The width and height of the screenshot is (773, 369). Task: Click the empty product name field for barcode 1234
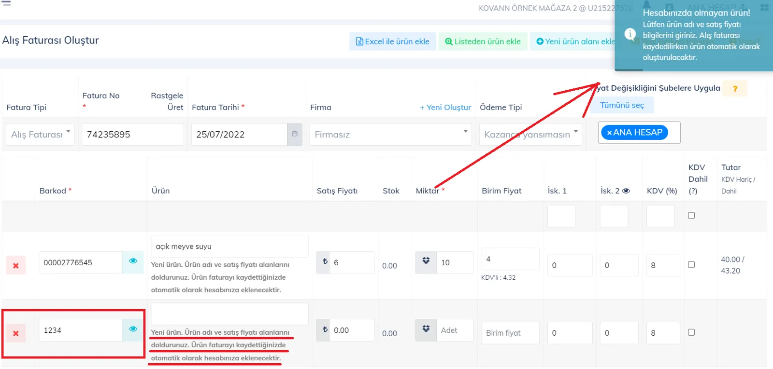(x=229, y=314)
